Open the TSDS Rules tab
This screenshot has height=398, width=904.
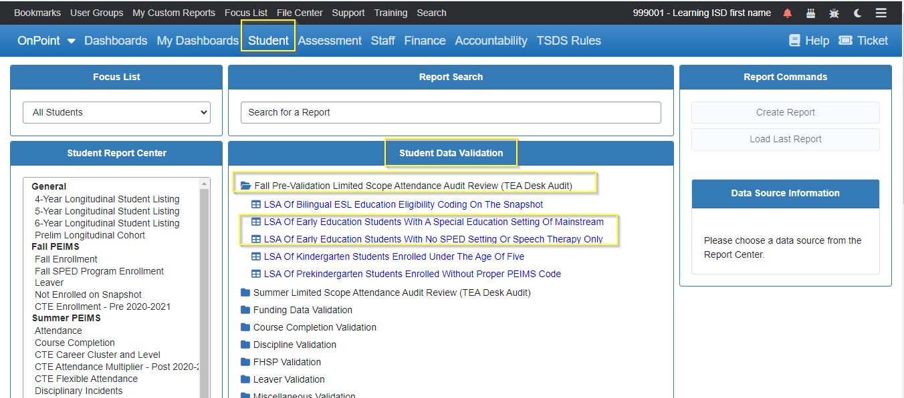568,41
